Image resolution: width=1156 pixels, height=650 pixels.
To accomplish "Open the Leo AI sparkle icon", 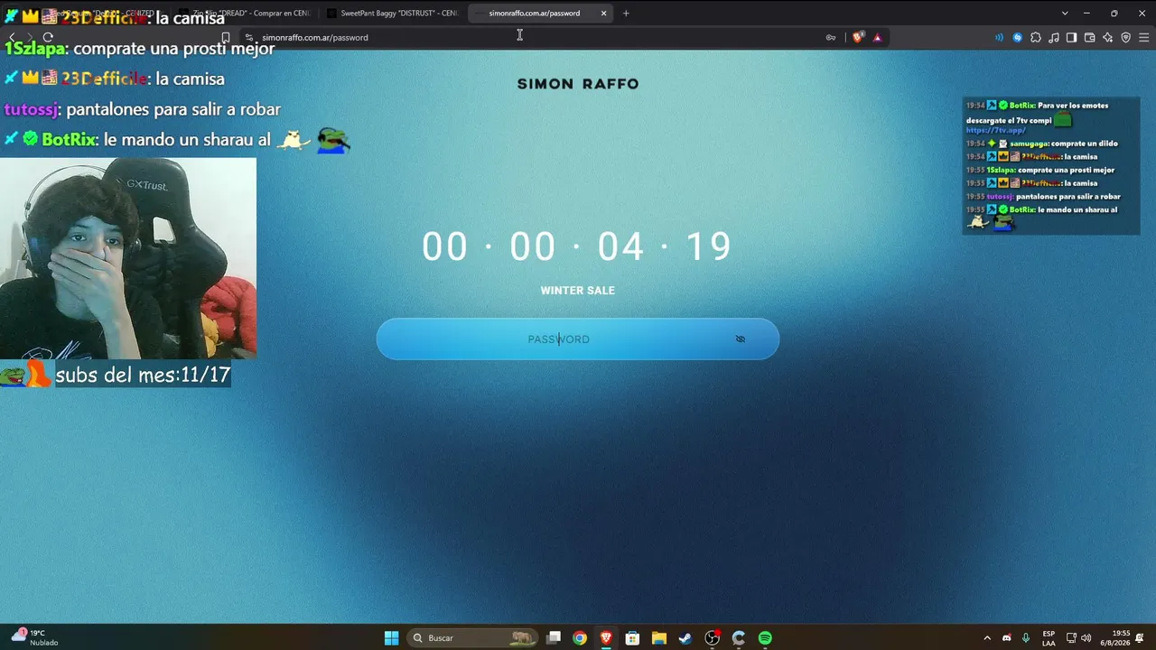I will (x=1108, y=38).
